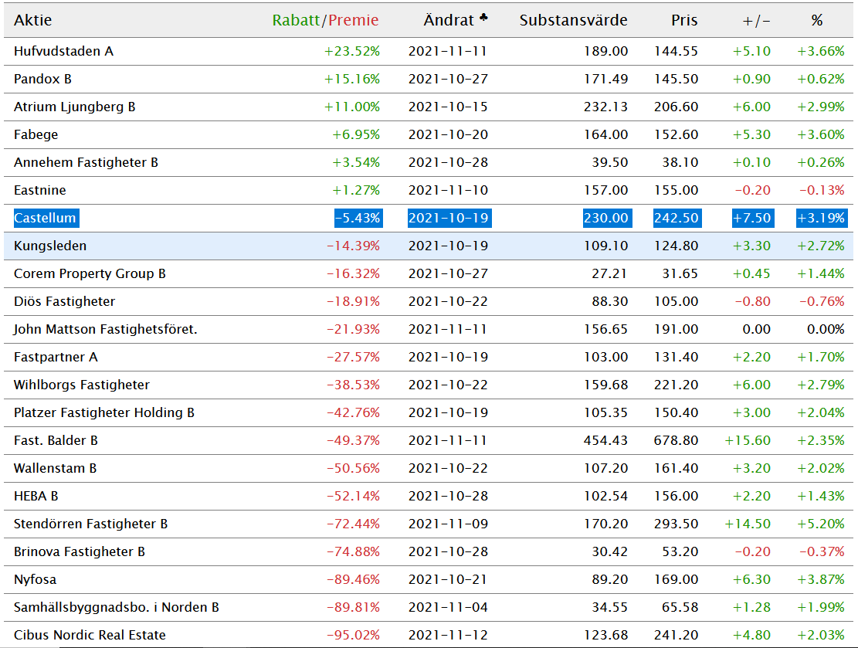Screen dimensions: 858x648
Task: Select price 31.65 for Corem
Action: pyautogui.click(x=680, y=273)
